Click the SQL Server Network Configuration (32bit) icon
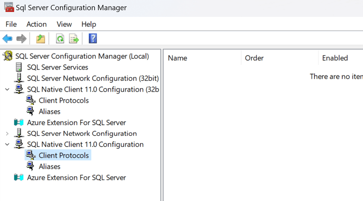363x201 pixels. [19, 78]
